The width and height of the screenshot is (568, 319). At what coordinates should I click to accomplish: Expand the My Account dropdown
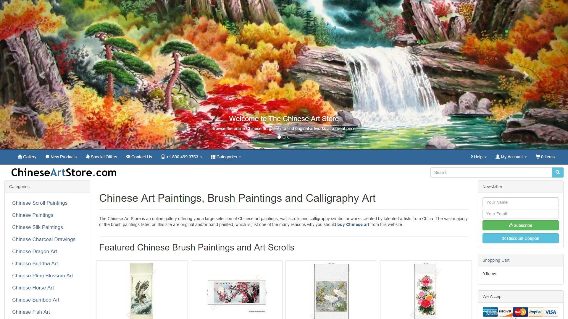point(511,157)
